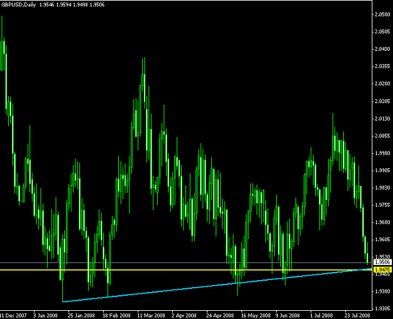Click the low value 1.9498 in header

pyautogui.click(x=80, y=5)
